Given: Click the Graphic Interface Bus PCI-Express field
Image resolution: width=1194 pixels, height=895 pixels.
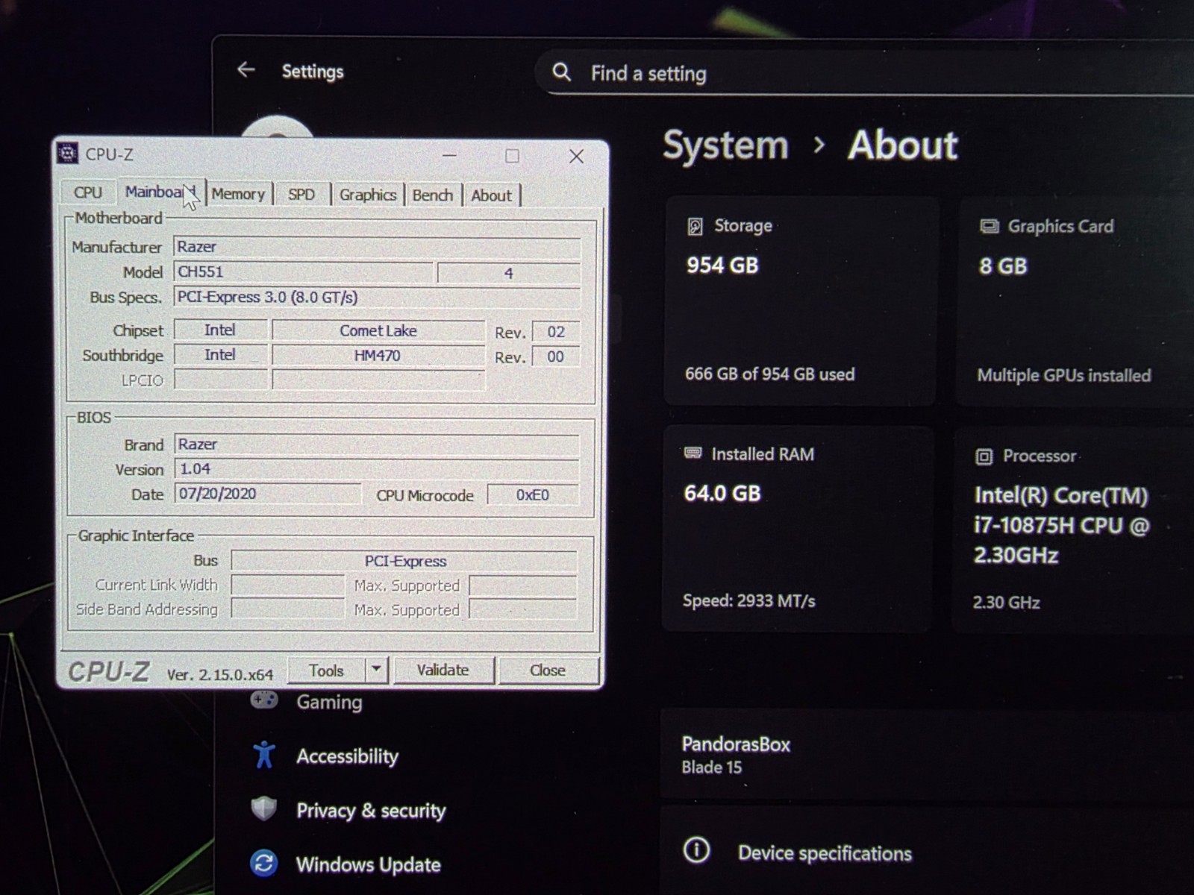Looking at the screenshot, I should tap(404, 561).
